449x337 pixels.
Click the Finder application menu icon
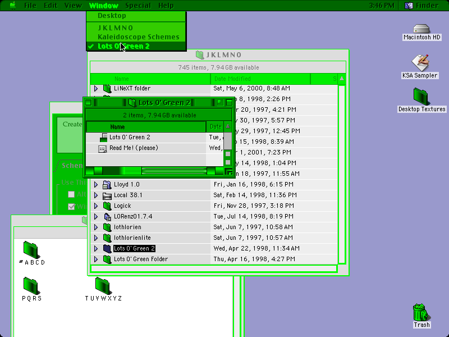(409, 6)
